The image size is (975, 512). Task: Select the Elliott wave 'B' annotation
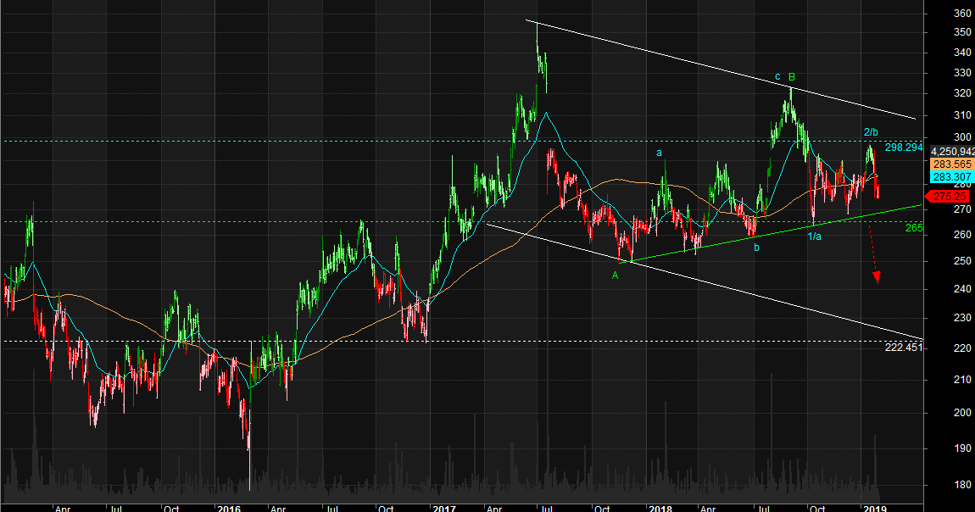pos(790,76)
